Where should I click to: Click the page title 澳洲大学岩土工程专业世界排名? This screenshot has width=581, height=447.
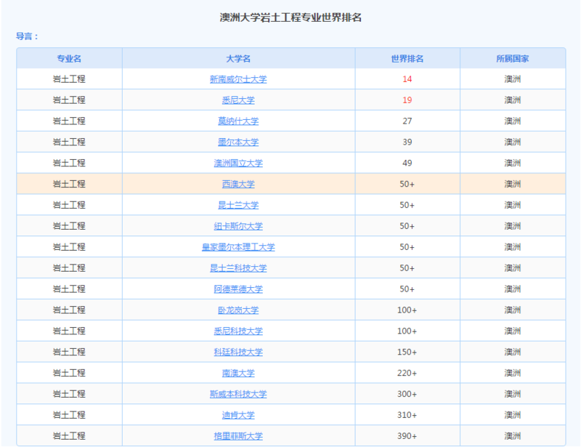click(290, 17)
